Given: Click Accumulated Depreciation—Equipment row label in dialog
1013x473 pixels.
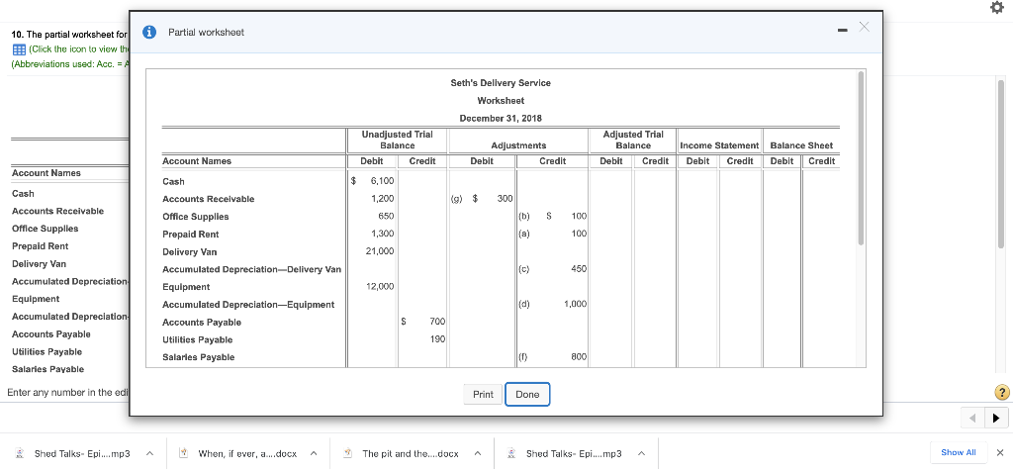Looking at the screenshot, I should pos(248,305).
